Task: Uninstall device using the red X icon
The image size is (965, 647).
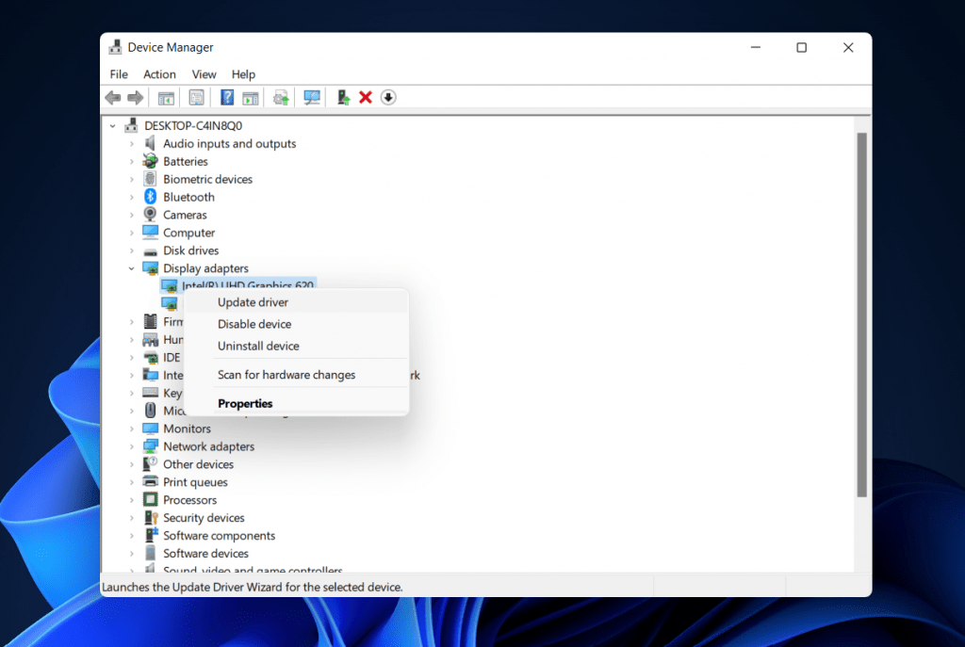Action: [365, 97]
